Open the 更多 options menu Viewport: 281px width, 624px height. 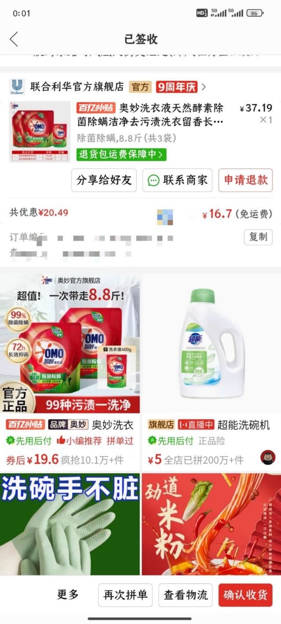point(68,595)
